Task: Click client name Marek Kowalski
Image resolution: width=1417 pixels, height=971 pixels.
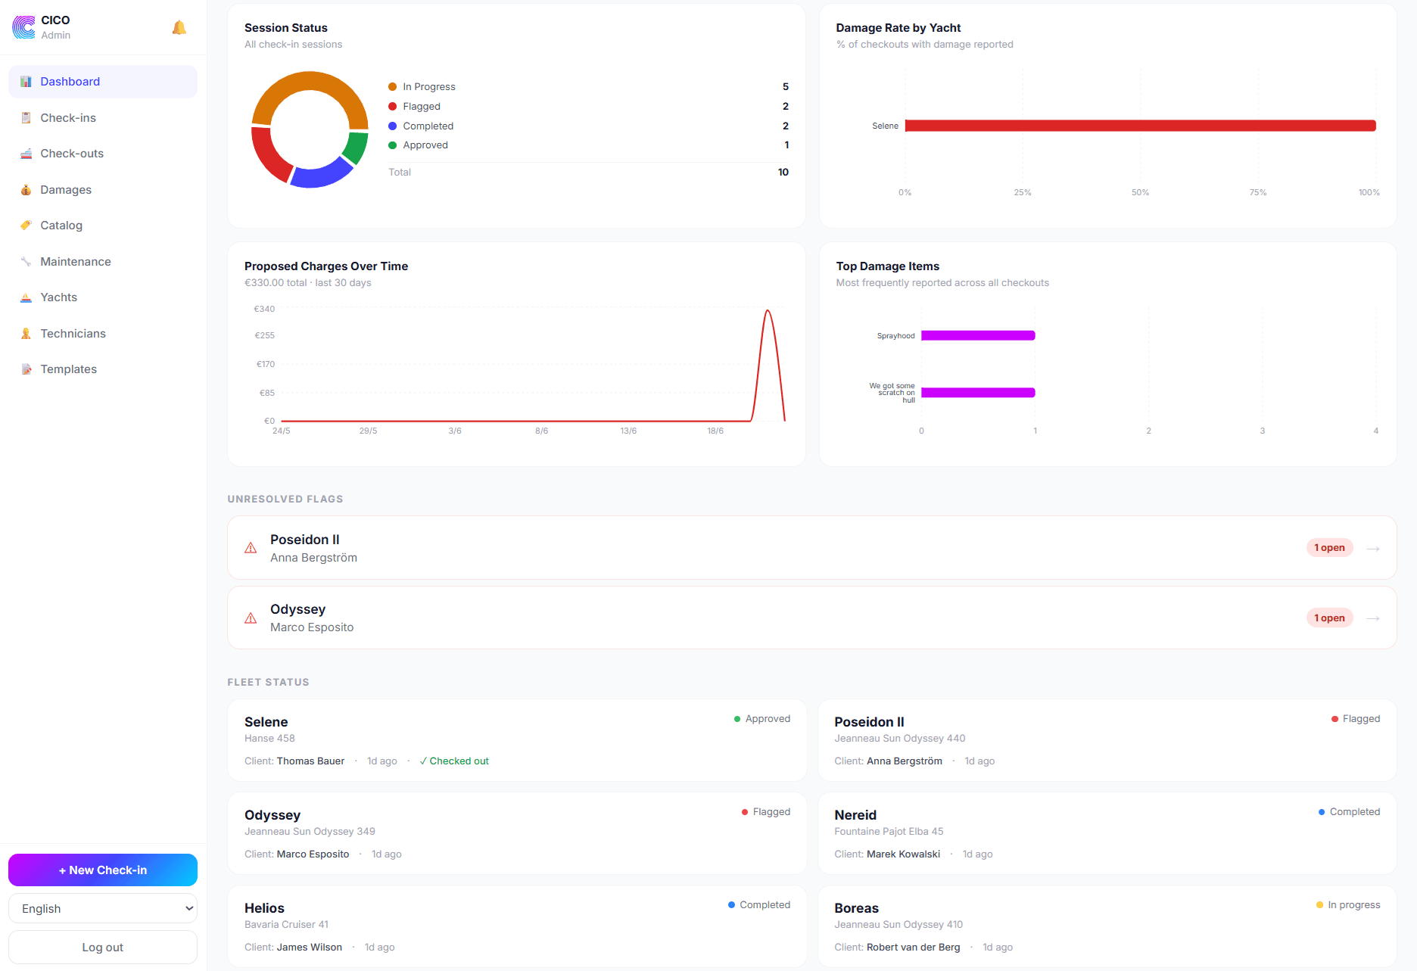Action: pos(903,854)
